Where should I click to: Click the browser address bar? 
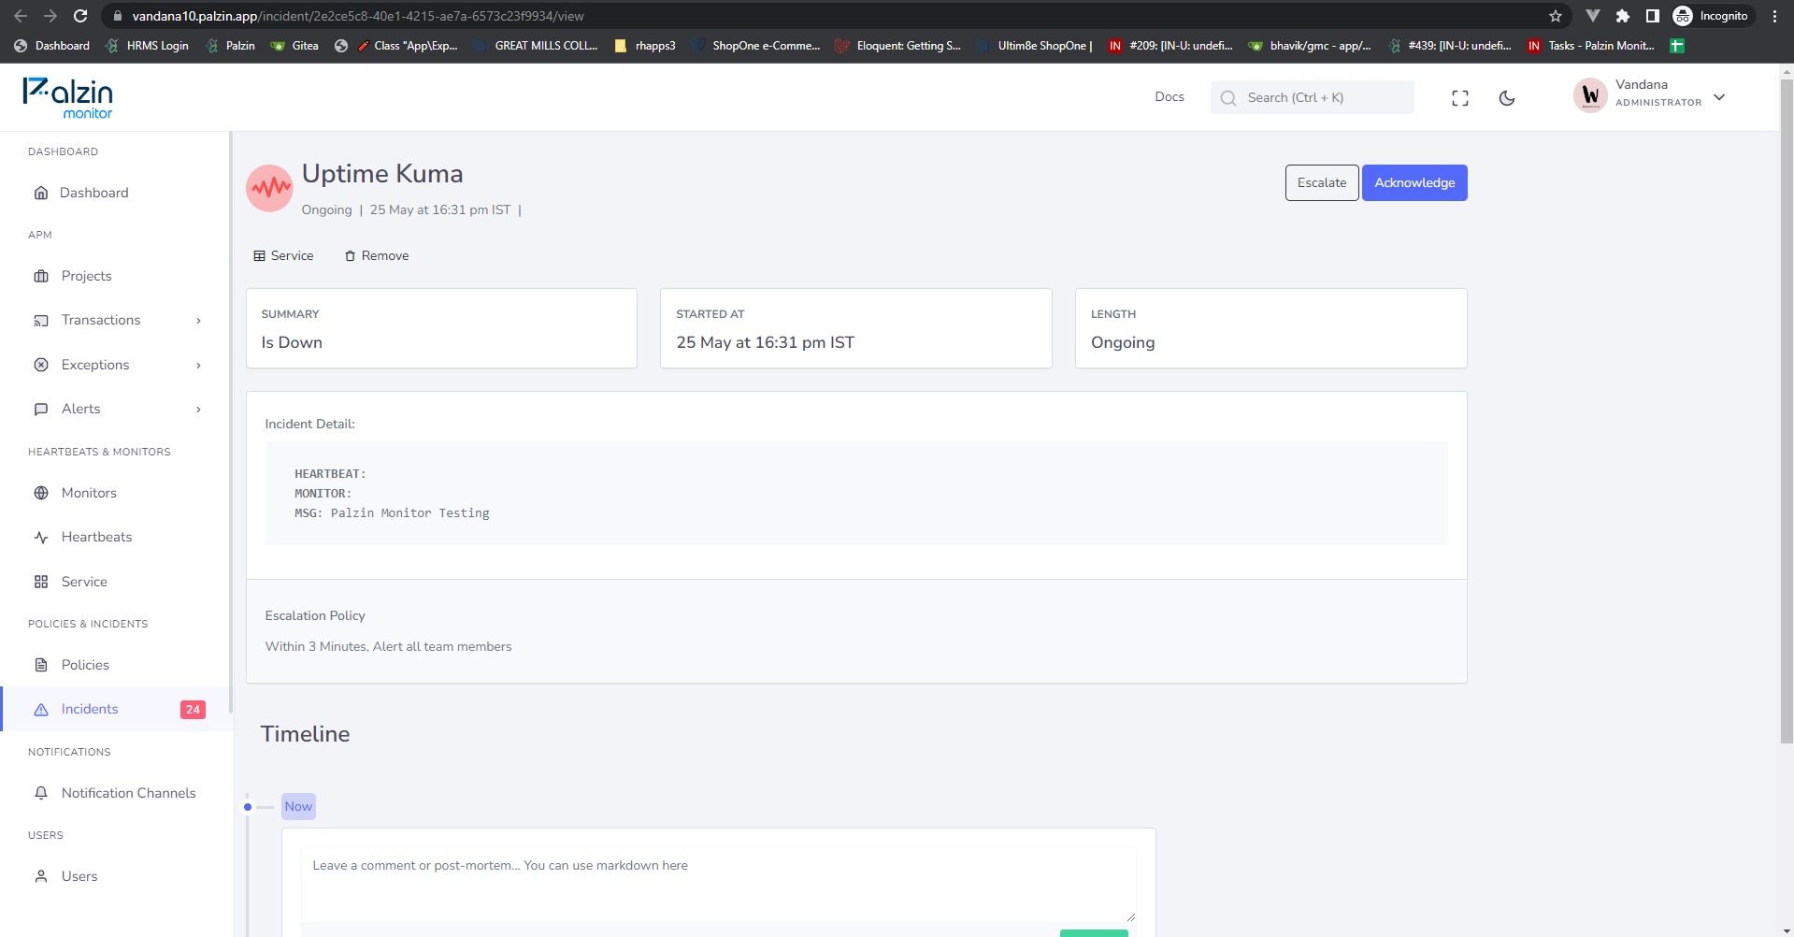823,16
